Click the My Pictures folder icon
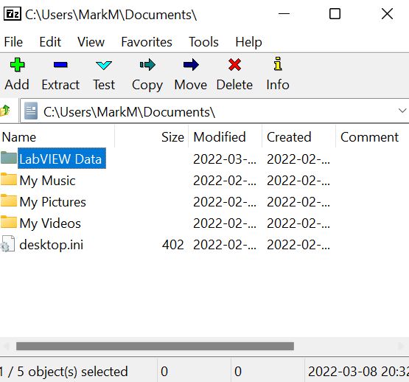This screenshot has height=382, width=409. [9, 201]
